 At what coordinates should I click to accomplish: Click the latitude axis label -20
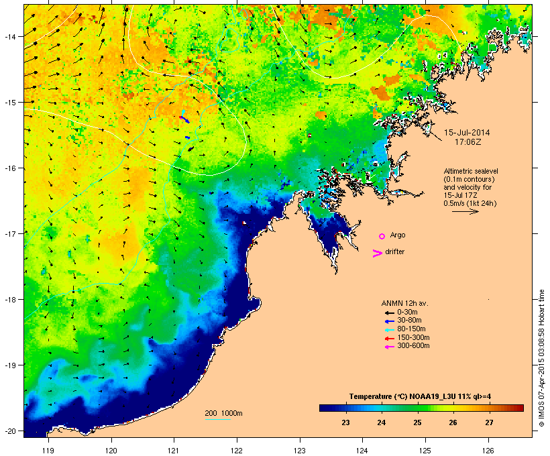click(10, 431)
